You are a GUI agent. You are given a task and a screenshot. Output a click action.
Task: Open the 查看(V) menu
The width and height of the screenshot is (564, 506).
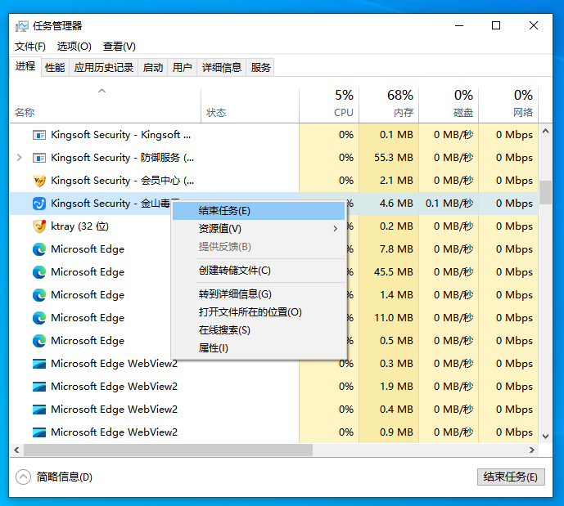(119, 47)
